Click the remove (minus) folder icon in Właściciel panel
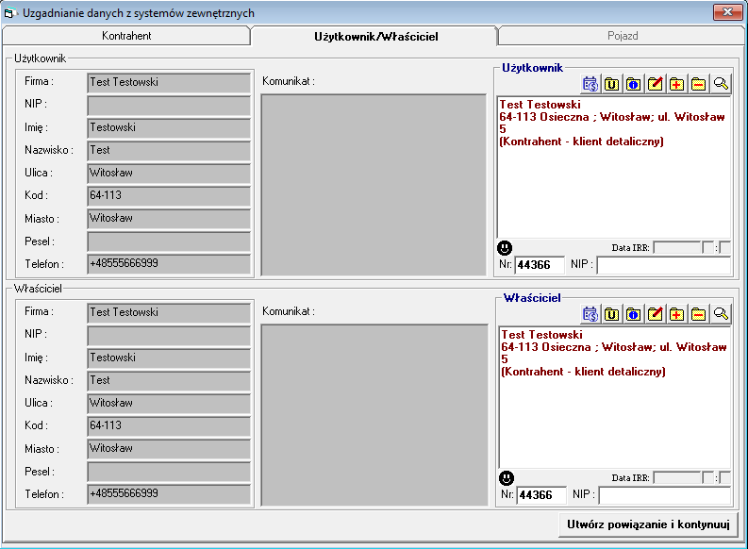 [698, 314]
